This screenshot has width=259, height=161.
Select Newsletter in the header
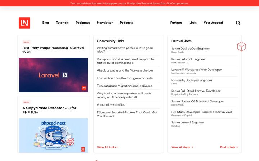105,23
